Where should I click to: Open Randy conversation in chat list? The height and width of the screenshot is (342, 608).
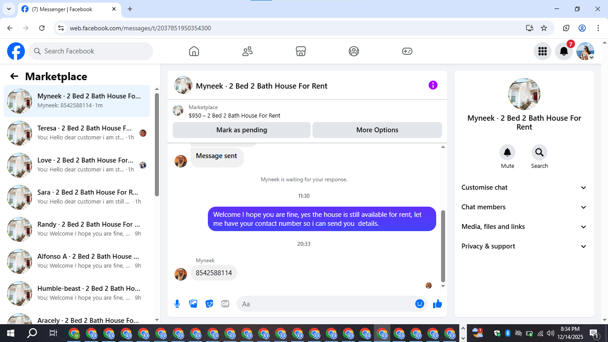[x=77, y=229]
